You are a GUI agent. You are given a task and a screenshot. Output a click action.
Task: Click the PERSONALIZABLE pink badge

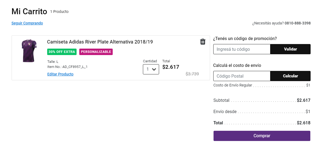coord(96,52)
